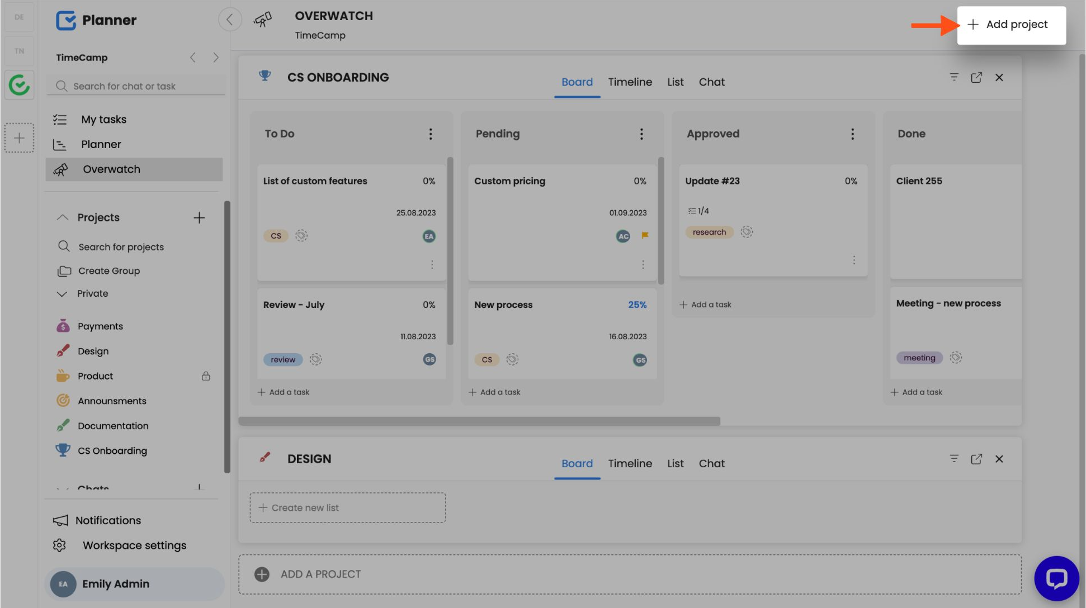
Task: Click the plus icon next to Projects
Action: 199,217
